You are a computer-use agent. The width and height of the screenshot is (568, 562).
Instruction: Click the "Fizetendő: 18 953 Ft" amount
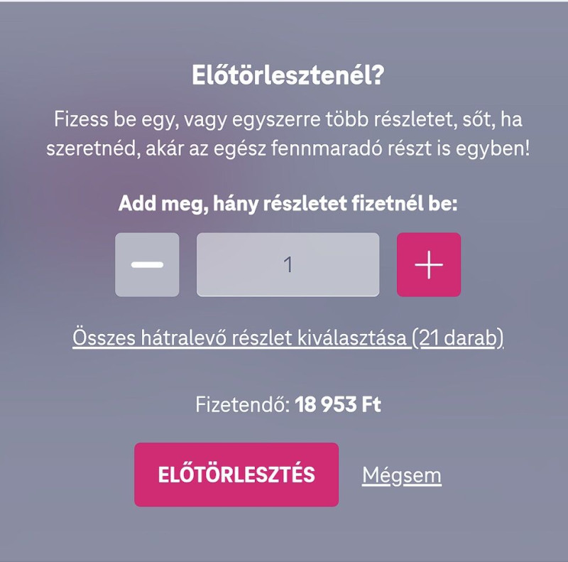click(288, 405)
